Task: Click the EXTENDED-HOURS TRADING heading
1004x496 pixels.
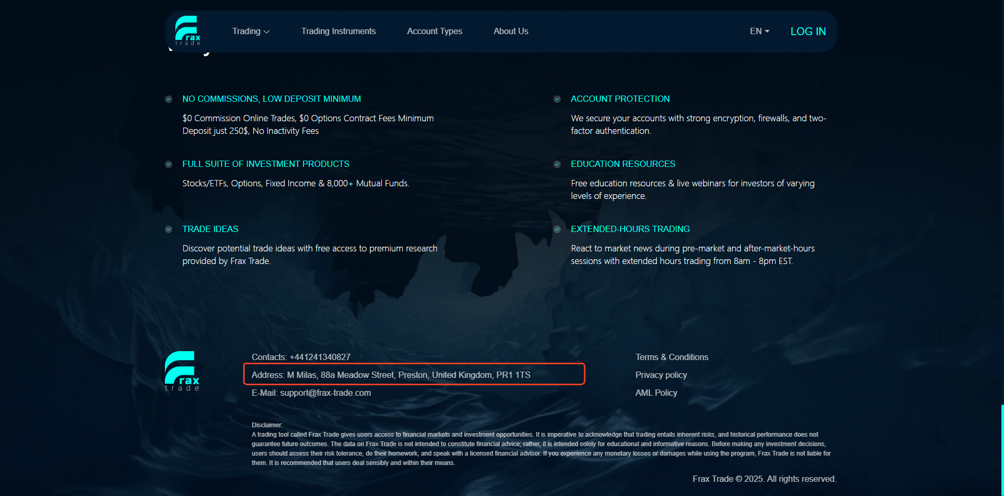Action: [630, 229]
